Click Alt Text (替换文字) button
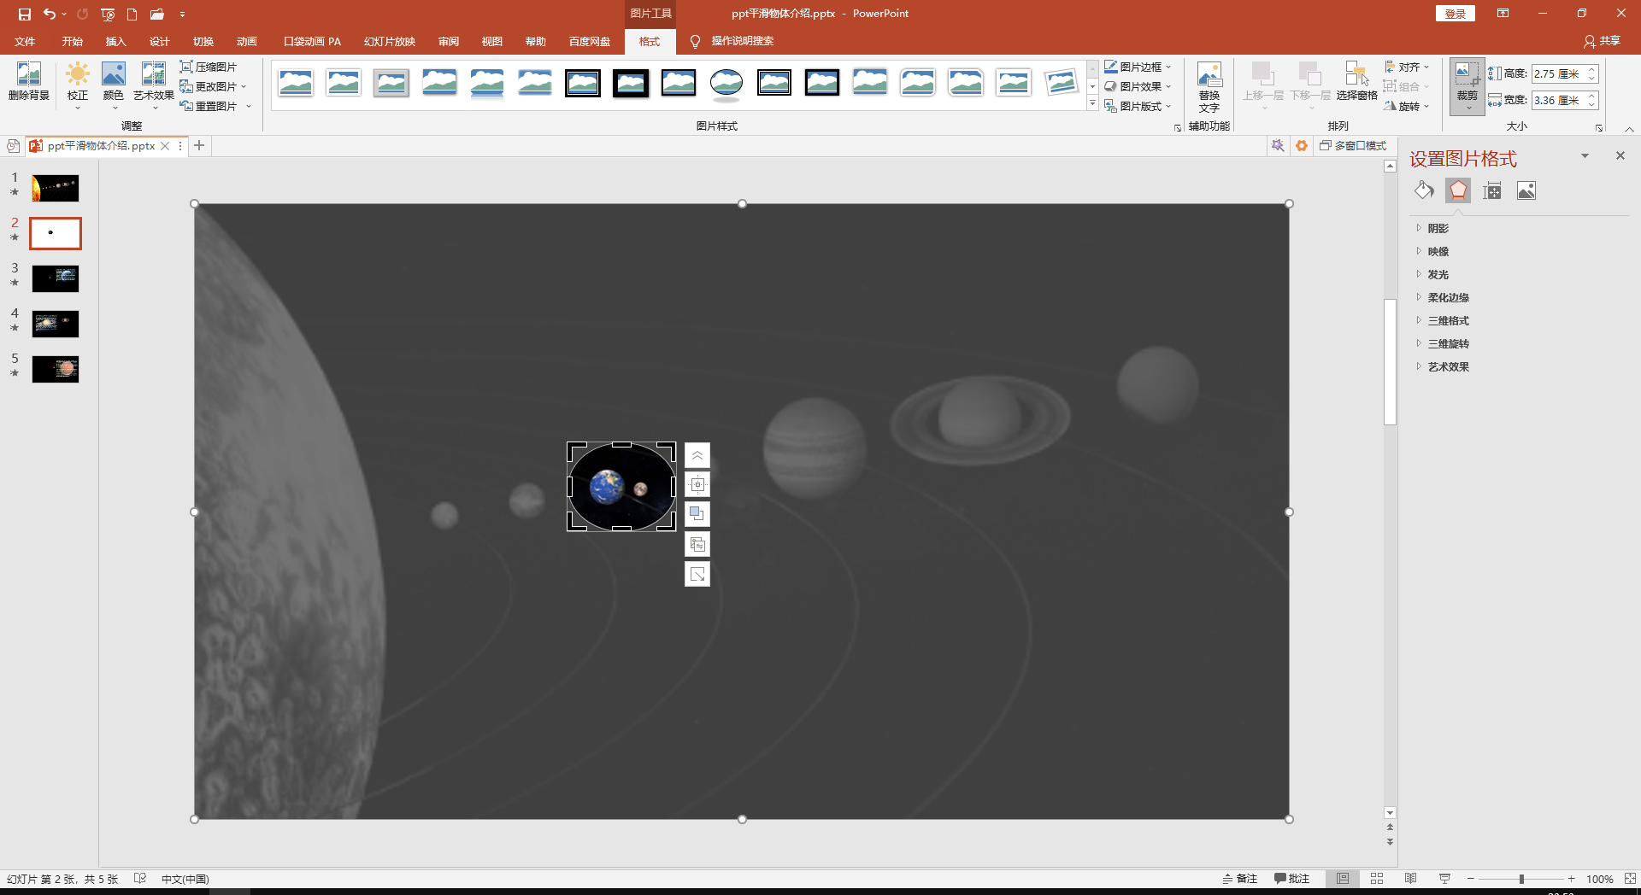The width and height of the screenshot is (1641, 895). [x=1209, y=86]
